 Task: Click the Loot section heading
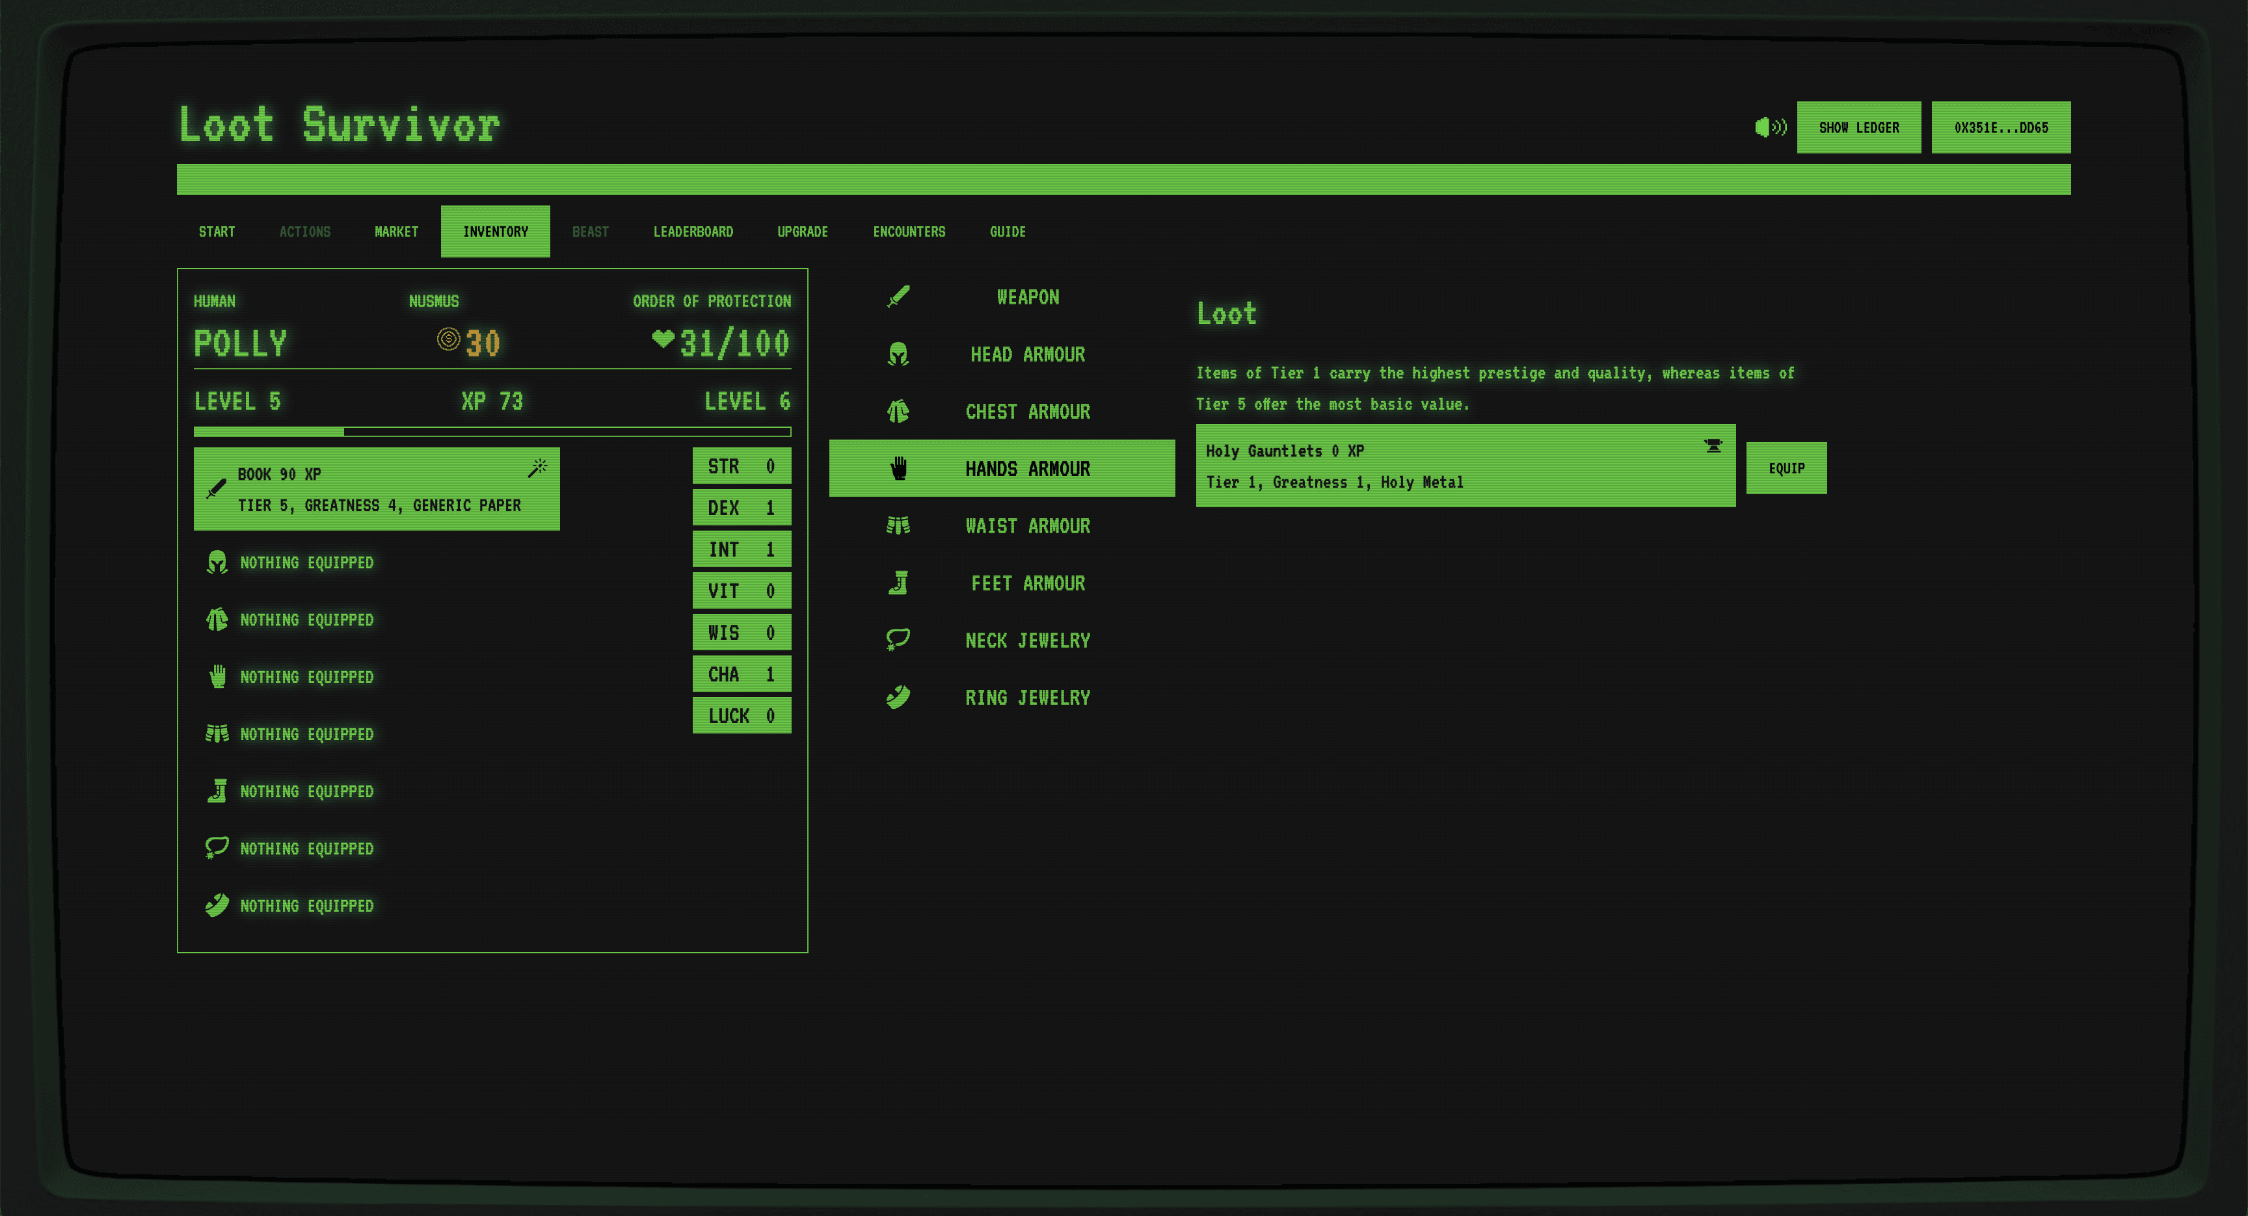1226,313
